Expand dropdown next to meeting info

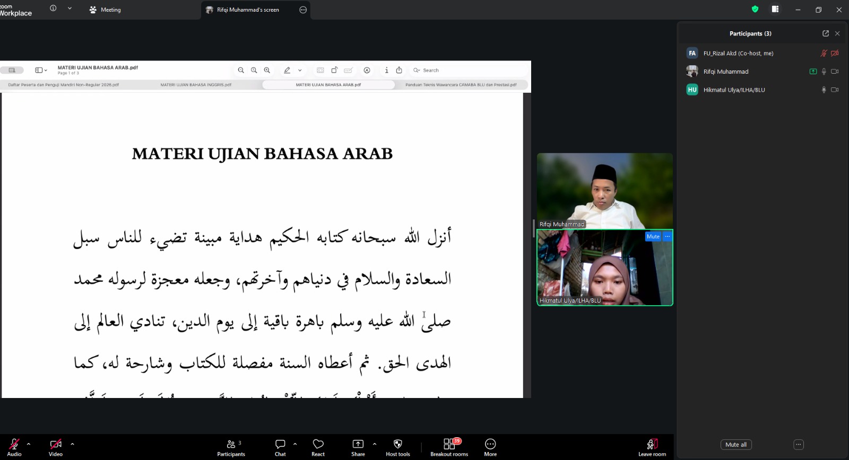pos(70,8)
